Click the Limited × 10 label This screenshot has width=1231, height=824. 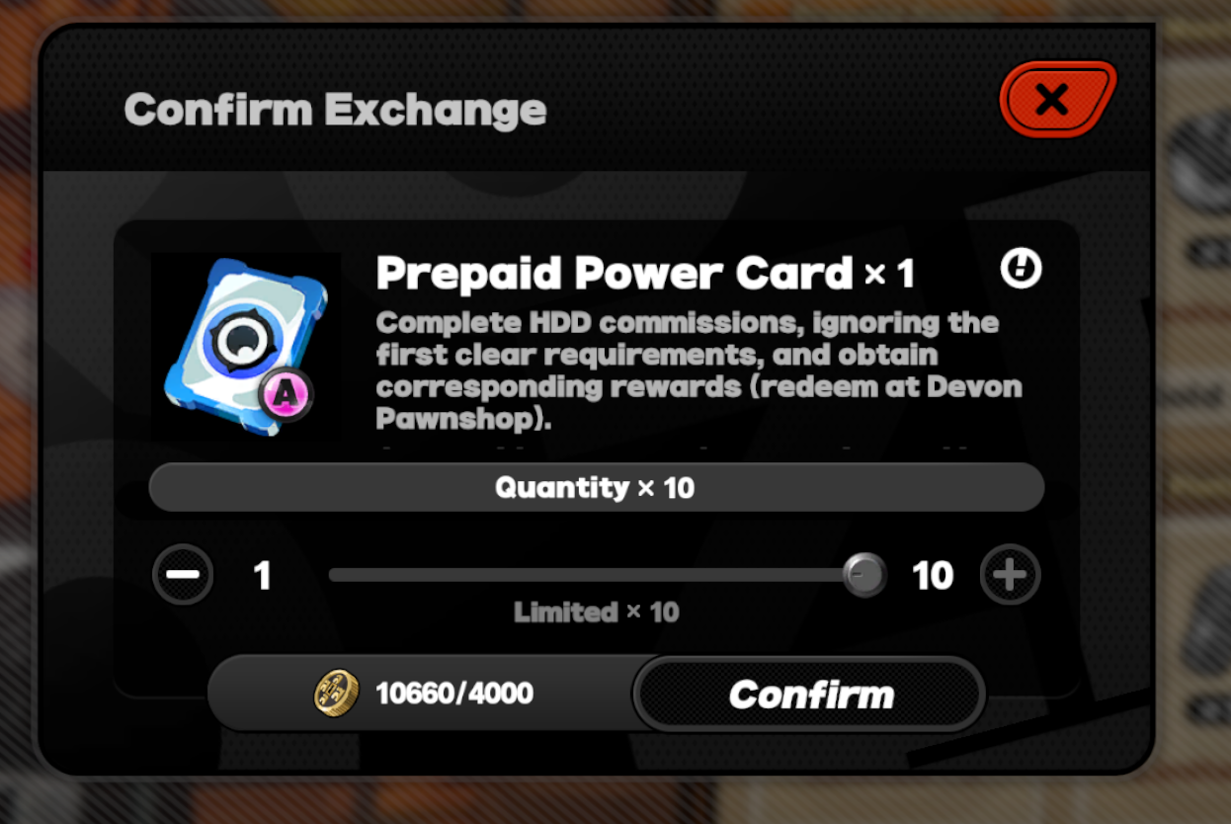coord(596,613)
